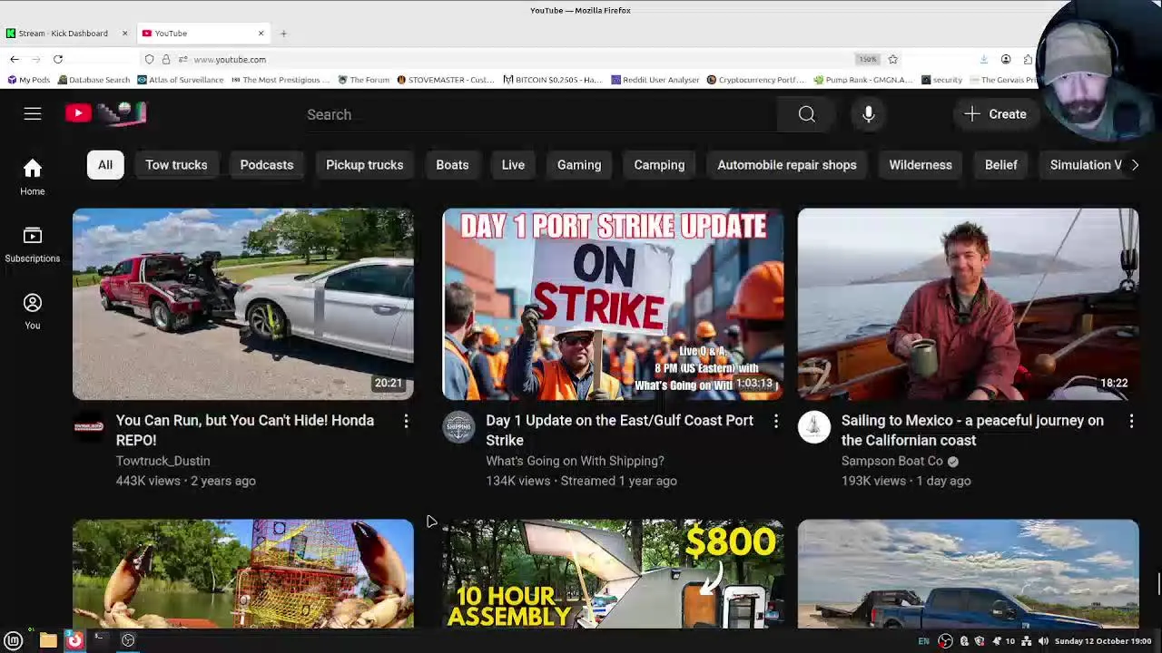Open Sampson Boat Co channel avatar
Screen dimensions: 1162x653
click(x=813, y=427)
